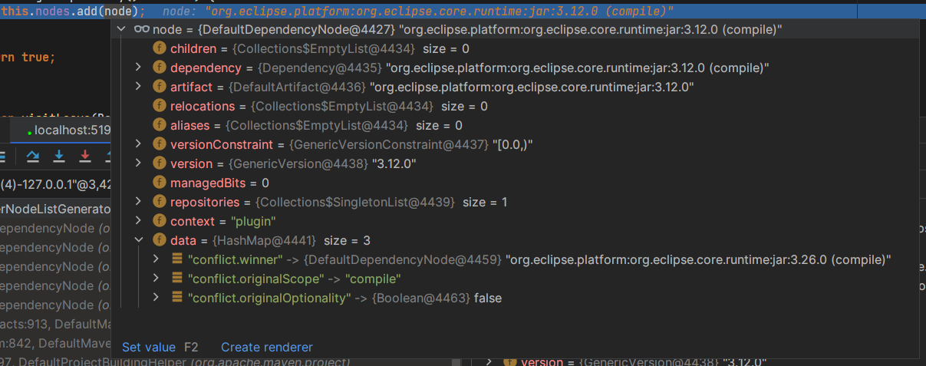
Task: Expand the conflict.originalOptionality map entry
Action: coord(157,298)
